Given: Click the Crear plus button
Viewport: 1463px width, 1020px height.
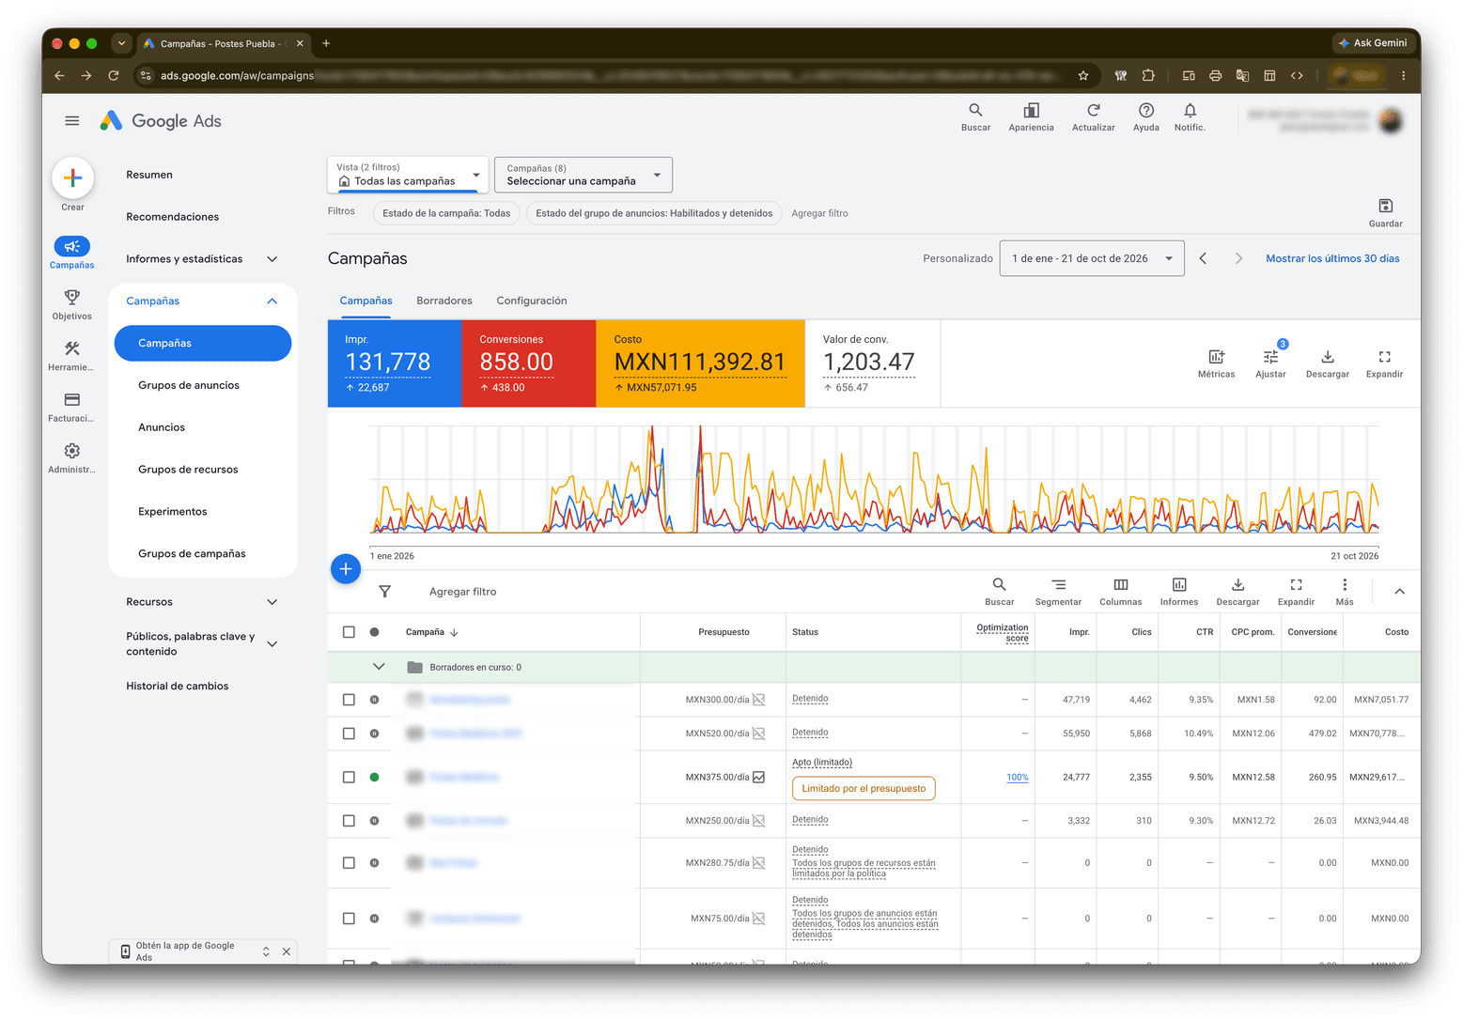Looking at the screenshot, I should click(72, 178).
